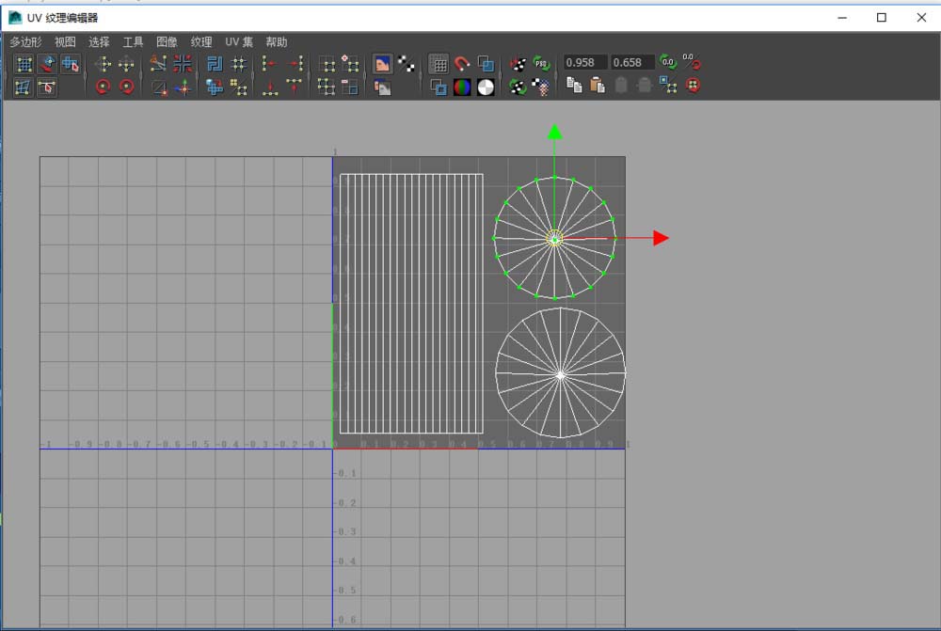Select the red magnet pixel snap icon
The width and height of the screenshot is (941, 631).
(x=462, y=64)
